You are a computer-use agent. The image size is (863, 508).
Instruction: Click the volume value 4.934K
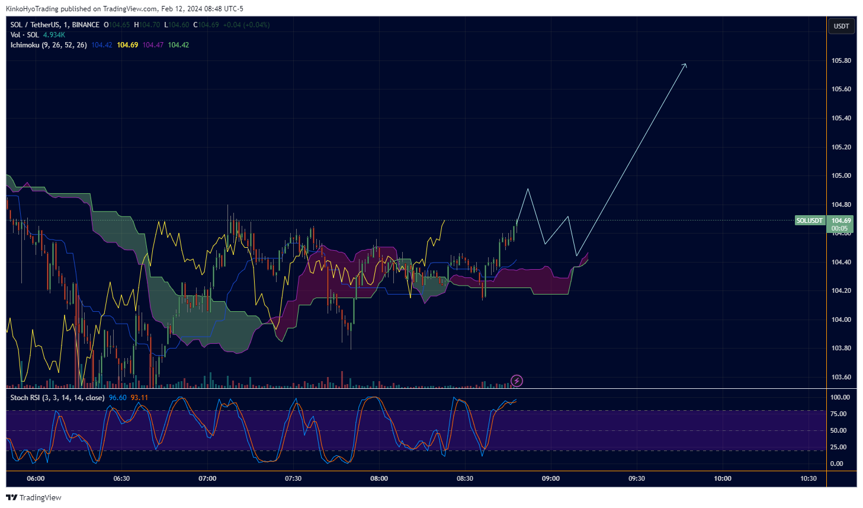click(54, 35)
